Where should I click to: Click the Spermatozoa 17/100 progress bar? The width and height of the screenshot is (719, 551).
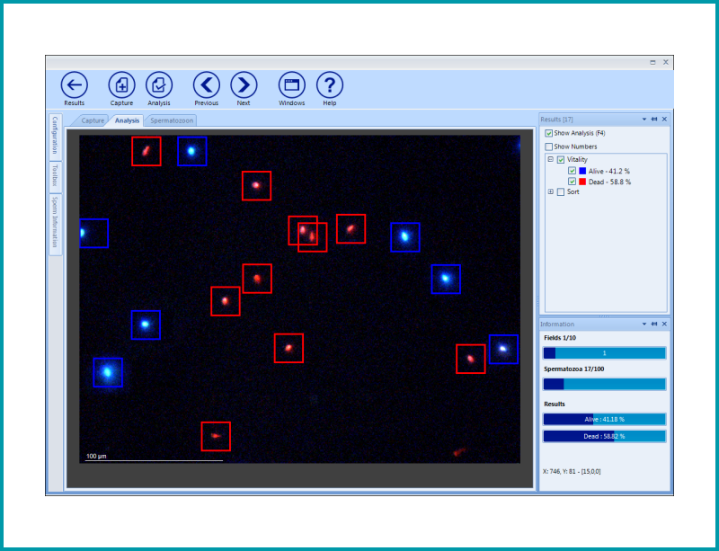point(604,384)
